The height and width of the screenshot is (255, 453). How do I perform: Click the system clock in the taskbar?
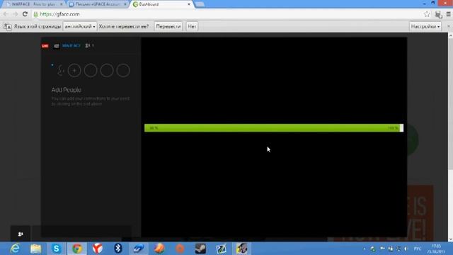[436, 249]
